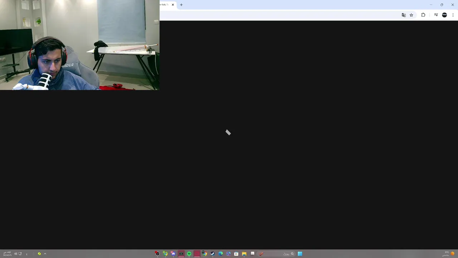Open the media controls music icon
This screenshot has width=458, height=258.
point(436,15)
